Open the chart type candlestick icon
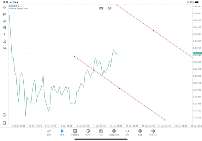Image resolution: width=202 pixels, height=141 pixels. (4, 14)
